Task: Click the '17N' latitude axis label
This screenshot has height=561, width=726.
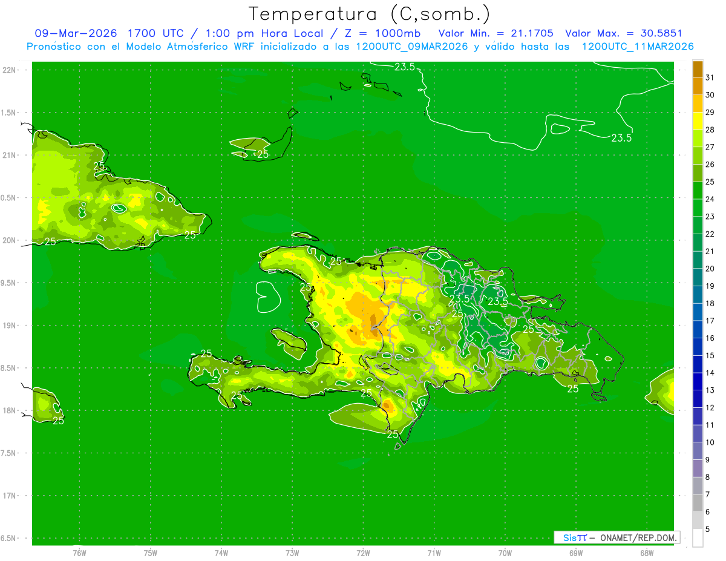Action: tap(9, 496)
